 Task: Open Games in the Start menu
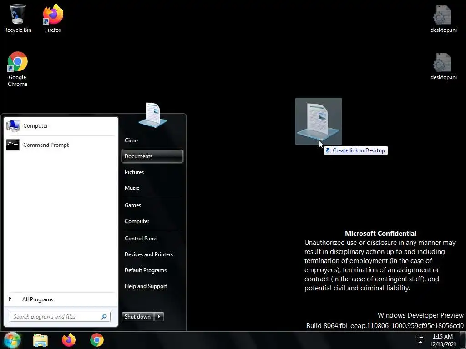[152, 205]
